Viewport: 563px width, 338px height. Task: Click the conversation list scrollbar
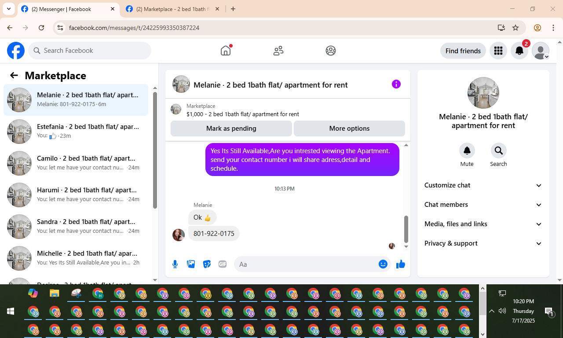[x=155, y=150]
